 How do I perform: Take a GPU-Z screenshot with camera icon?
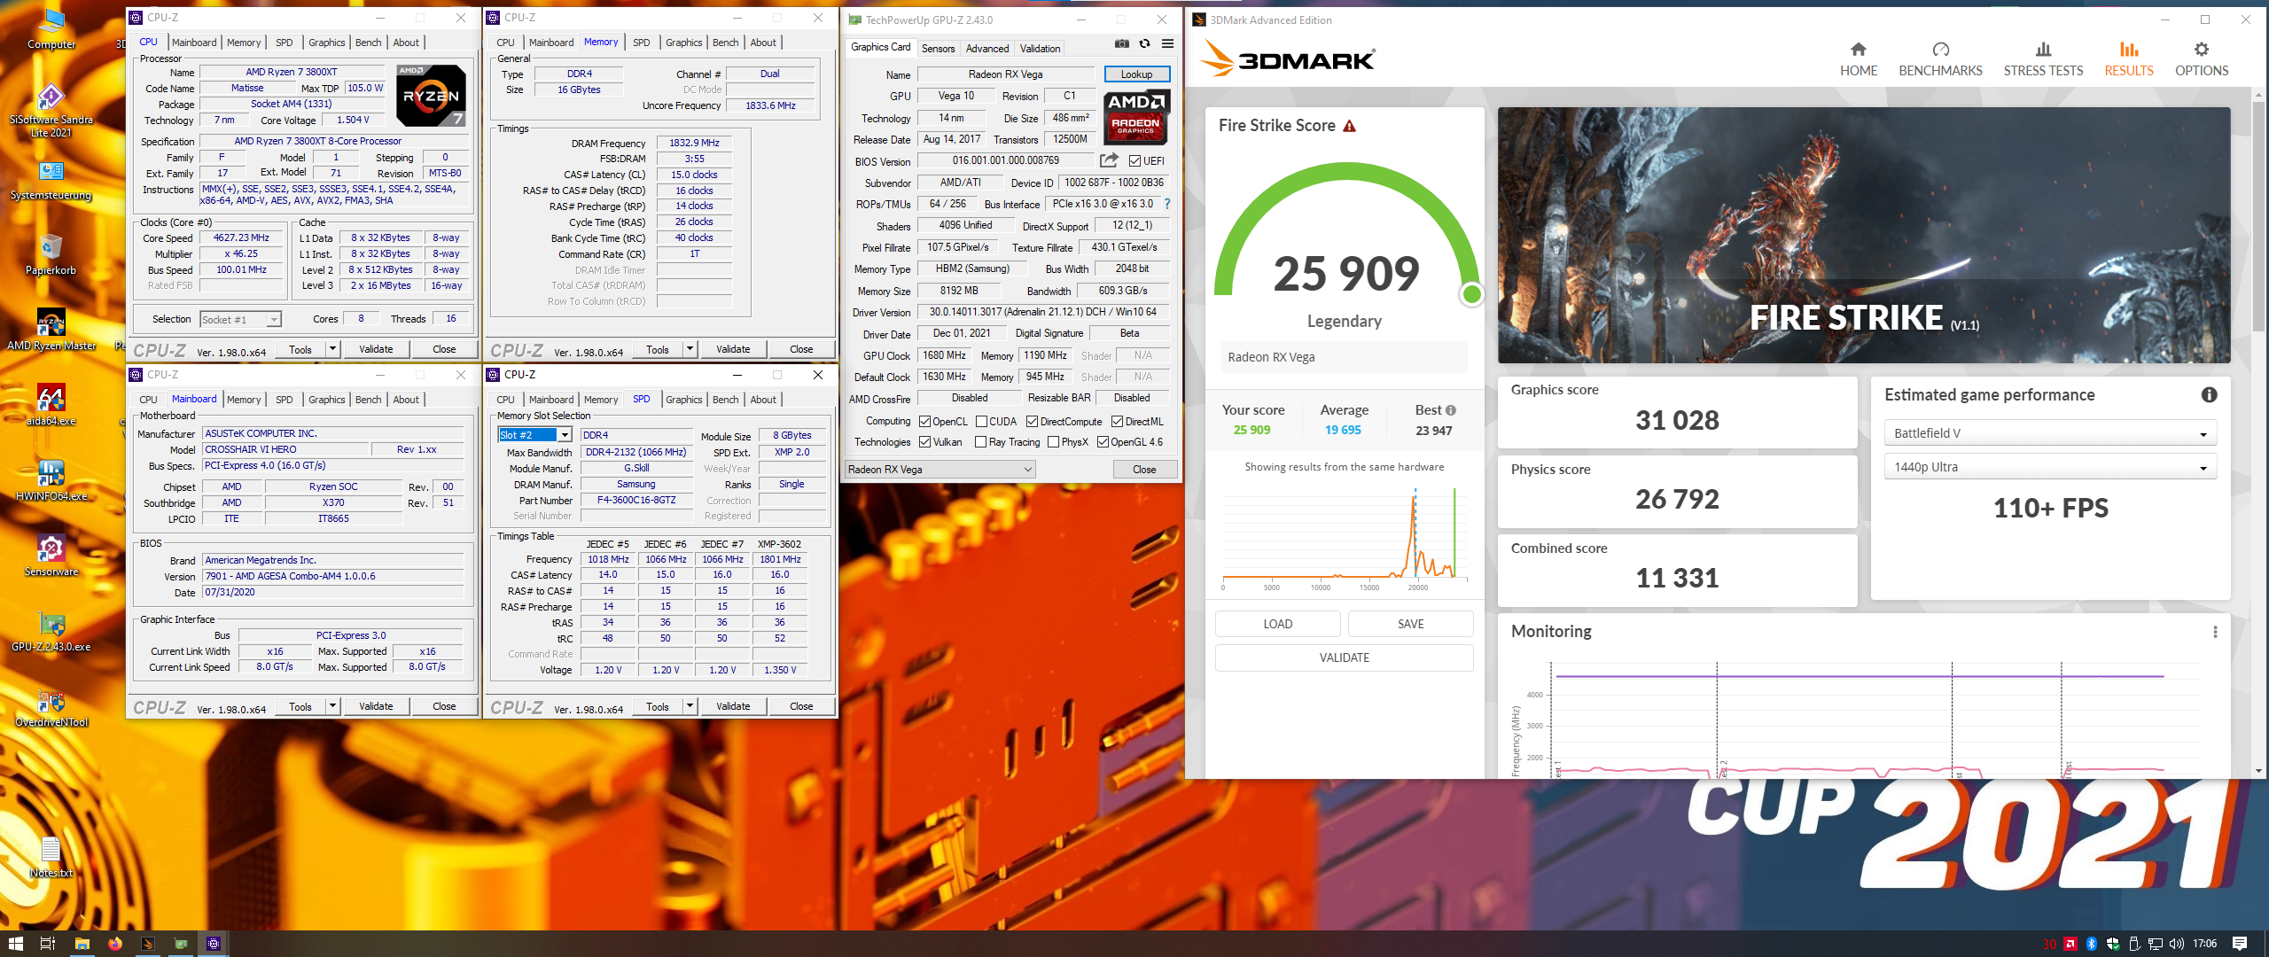(1122, 43)
